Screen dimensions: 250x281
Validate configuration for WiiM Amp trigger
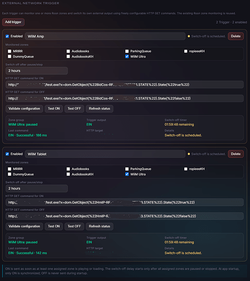click(x=24, y=109)
